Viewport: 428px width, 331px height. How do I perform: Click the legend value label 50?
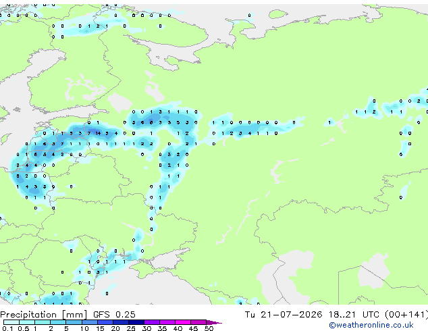209,328
